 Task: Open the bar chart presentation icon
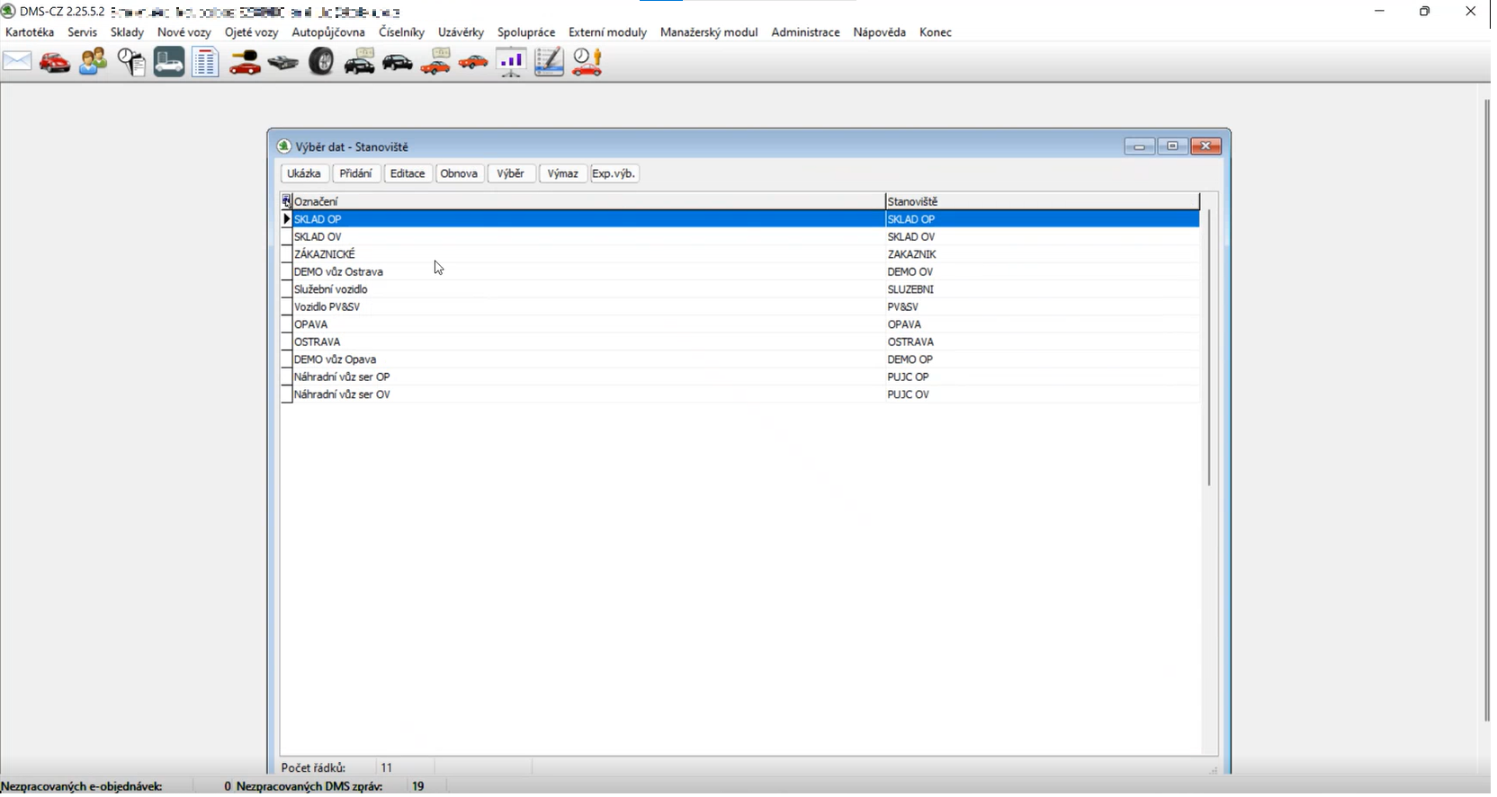coord(511,62)
